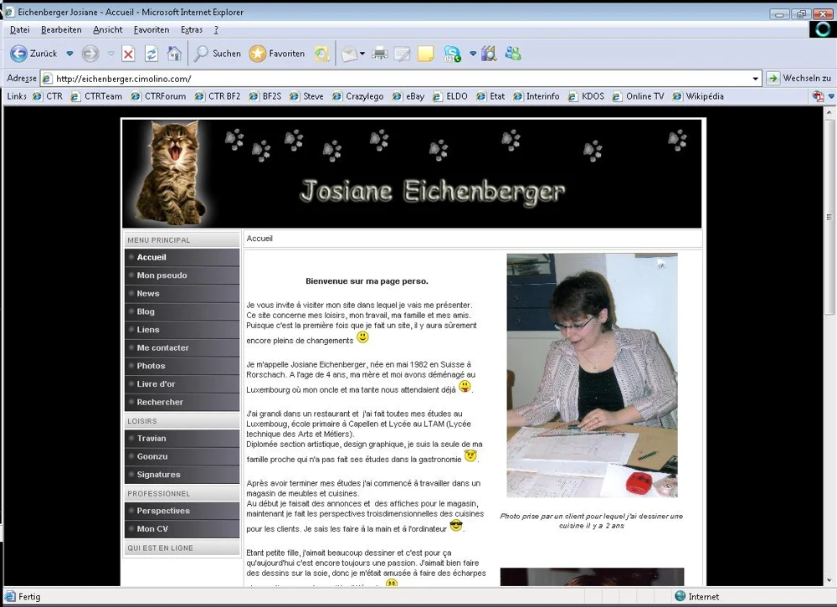The width and height of the screenshot is (837, 607).
Task: Click the Mail envelope icon
Action: tap(349, 54)
